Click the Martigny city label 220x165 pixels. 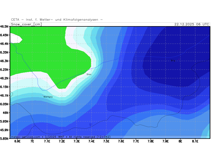click(x=48, y=97)
